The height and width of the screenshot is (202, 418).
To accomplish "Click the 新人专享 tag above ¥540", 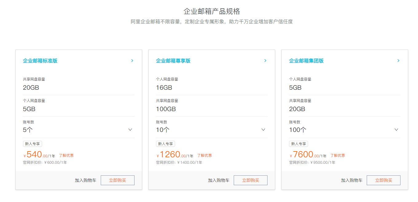I will [x=33, y=144].
